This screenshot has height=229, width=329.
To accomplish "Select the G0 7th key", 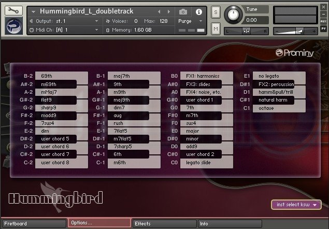I will pos(206,108).
